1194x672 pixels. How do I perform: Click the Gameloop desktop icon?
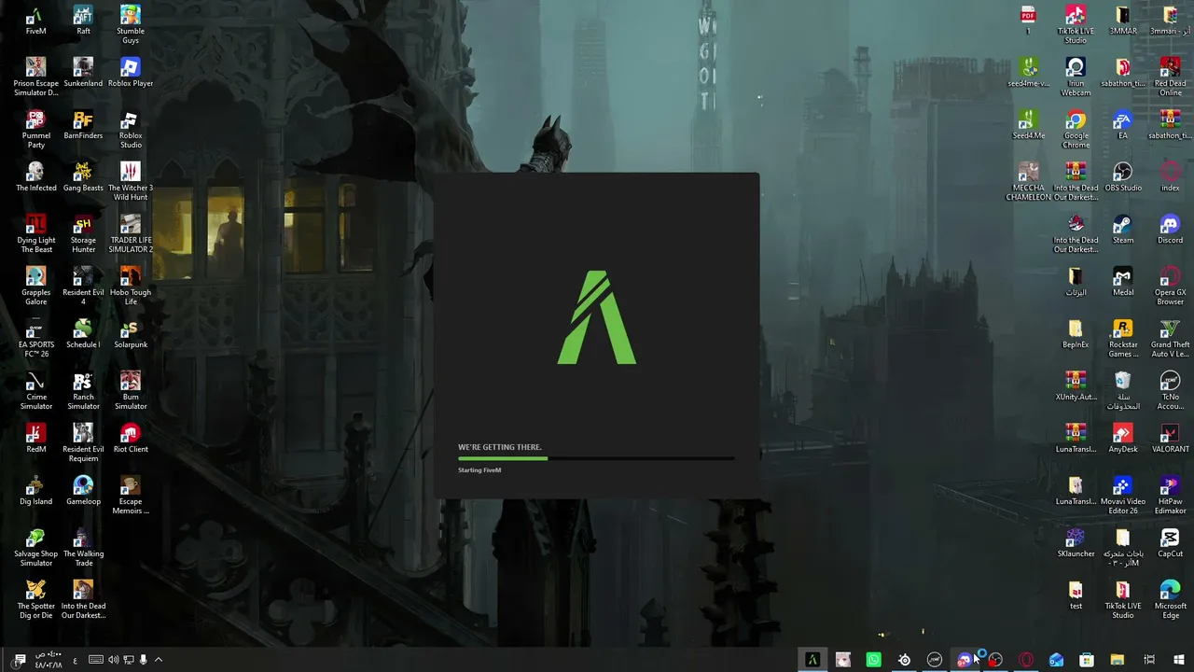pos(83,491)
